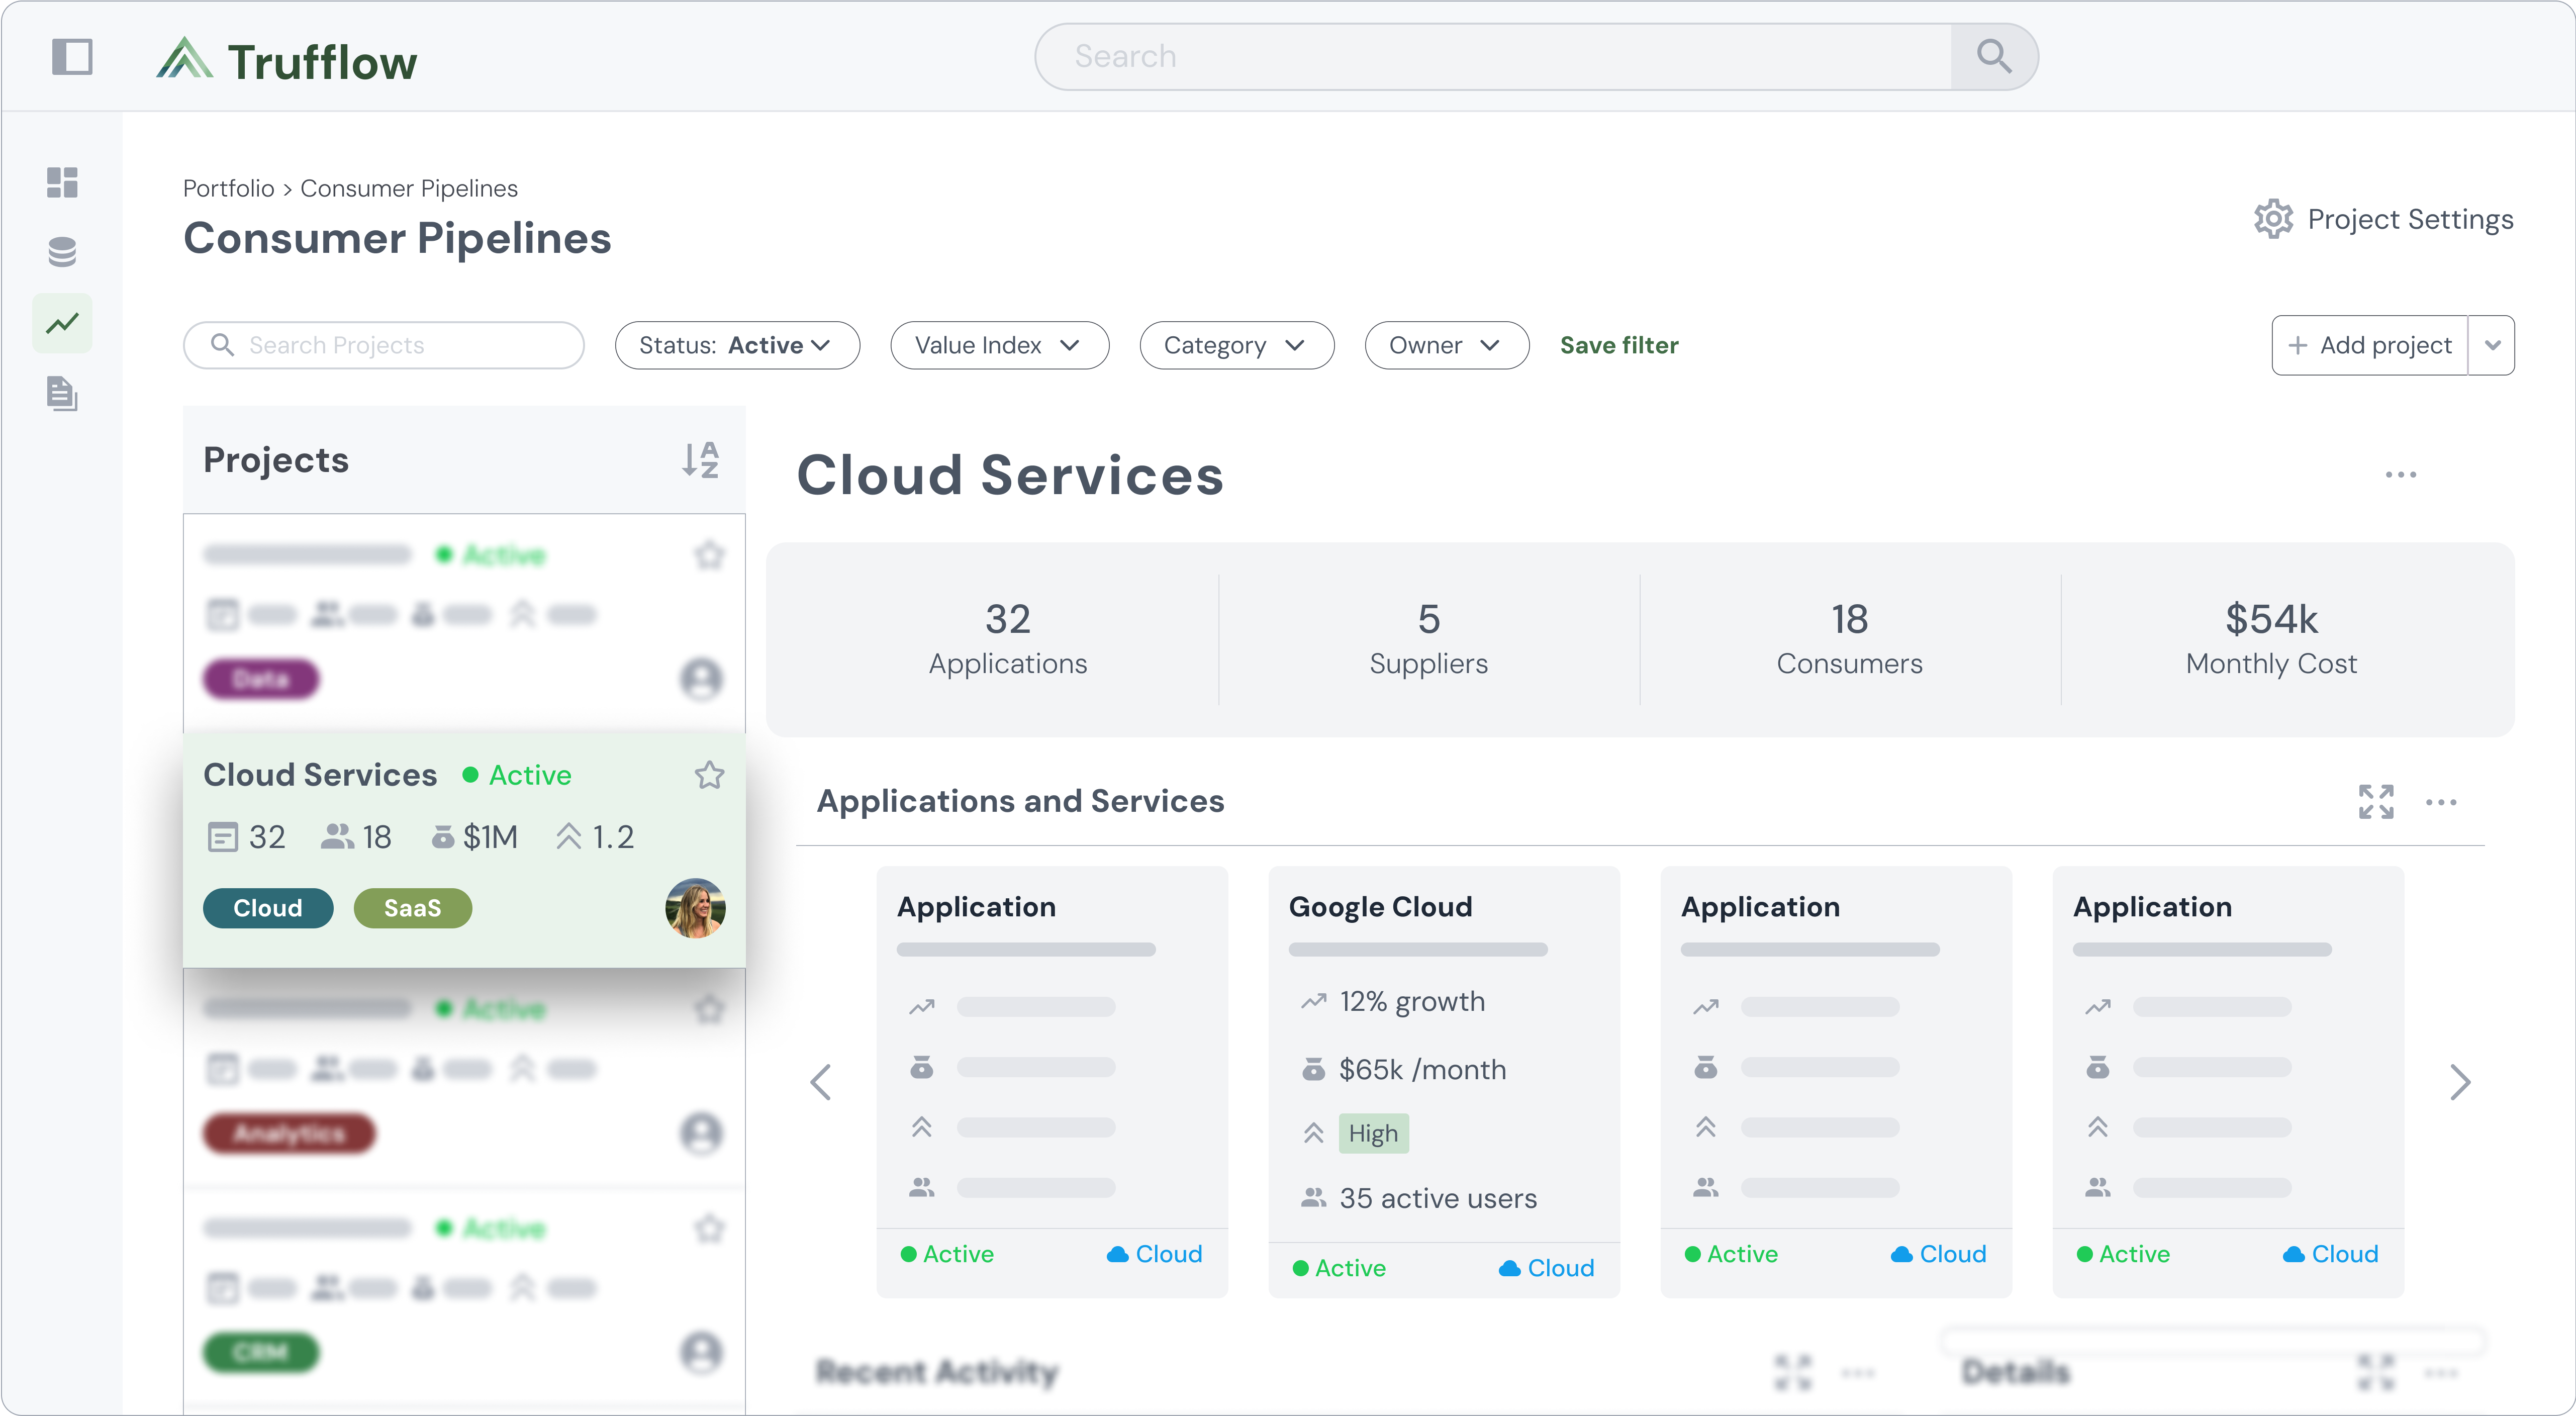Open Applications and Services more options
Screen dimensions: 2576x1416
[2441, 802]
